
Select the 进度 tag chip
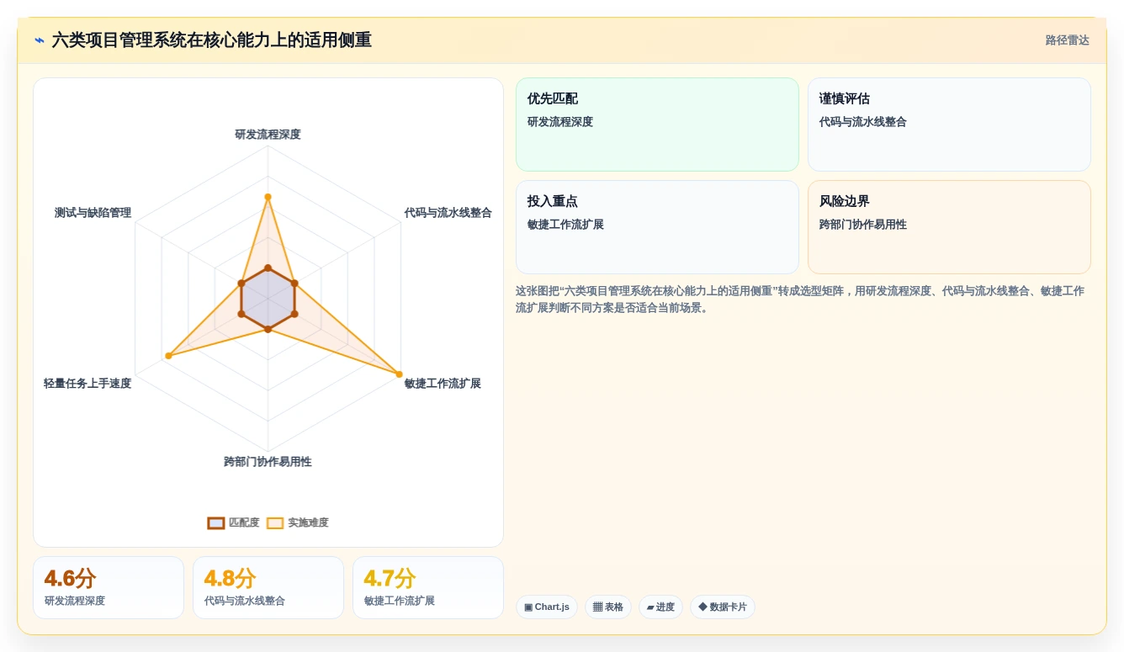pyautogui.click(x=660, y=607)
